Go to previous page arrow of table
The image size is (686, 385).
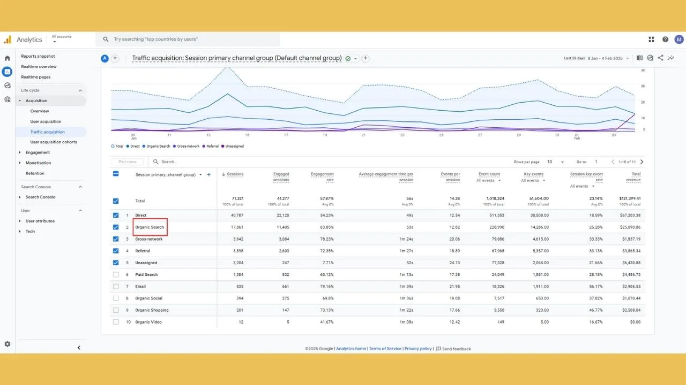click(x=613, y=161)
